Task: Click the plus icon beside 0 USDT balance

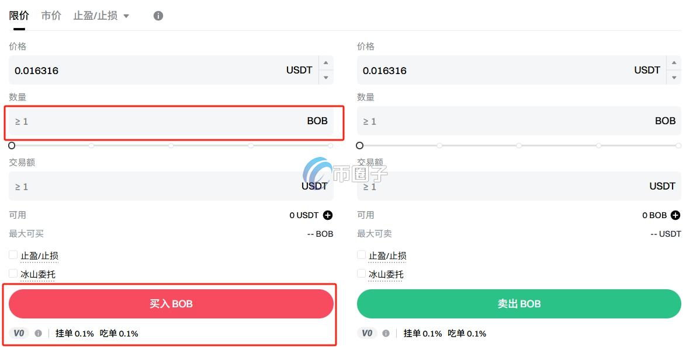Action: pos(327,215)
